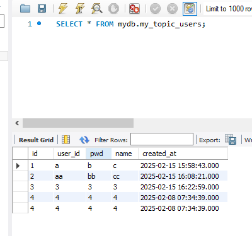252x236 pixels.
Task: Click id cell with value 2
Action: pos(40,176)
